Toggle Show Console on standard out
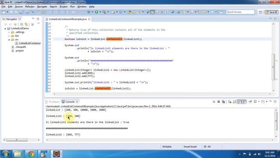The width and height of the screenshot is (280, 158). (x=239, y=102)
